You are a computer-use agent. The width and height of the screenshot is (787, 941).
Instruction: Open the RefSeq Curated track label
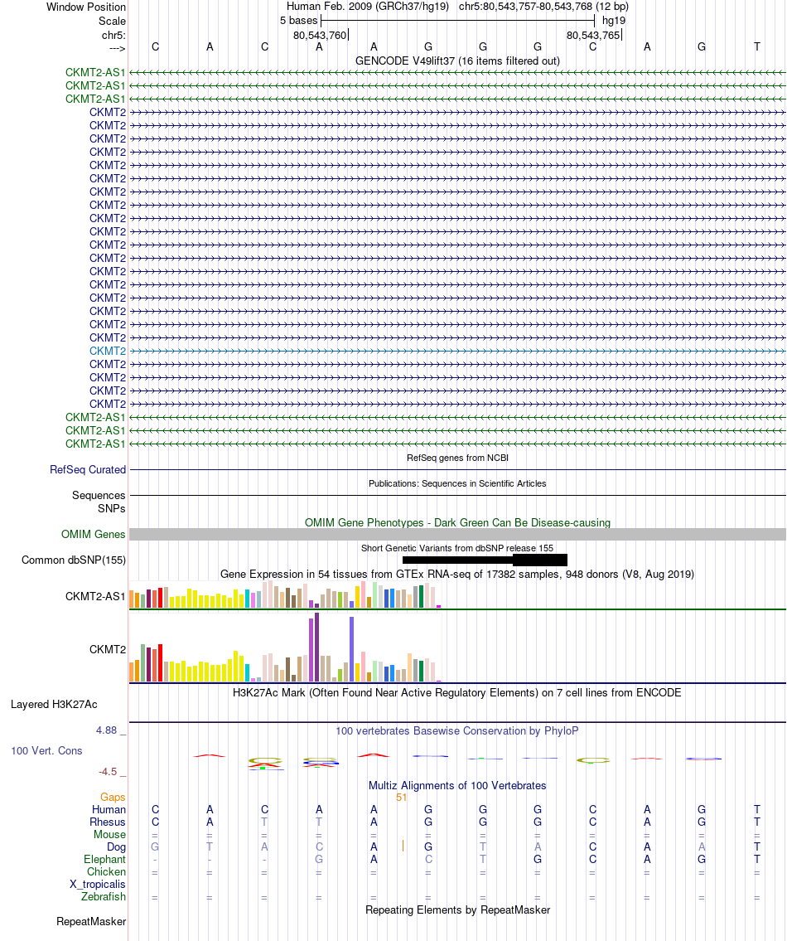pos(88,470)
